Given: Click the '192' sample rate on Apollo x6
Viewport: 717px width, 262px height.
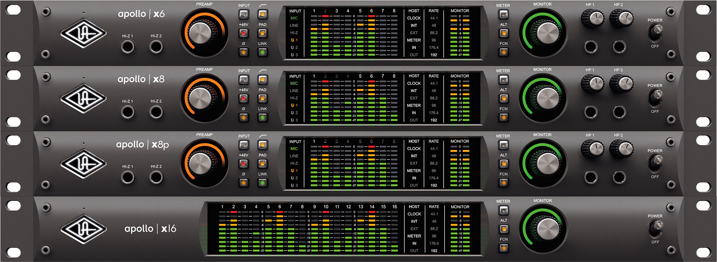Looking at the screenshot, I should (x=434, y=55).
